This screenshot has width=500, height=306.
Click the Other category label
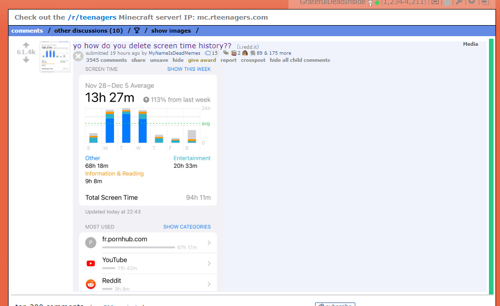click(92, 158)
